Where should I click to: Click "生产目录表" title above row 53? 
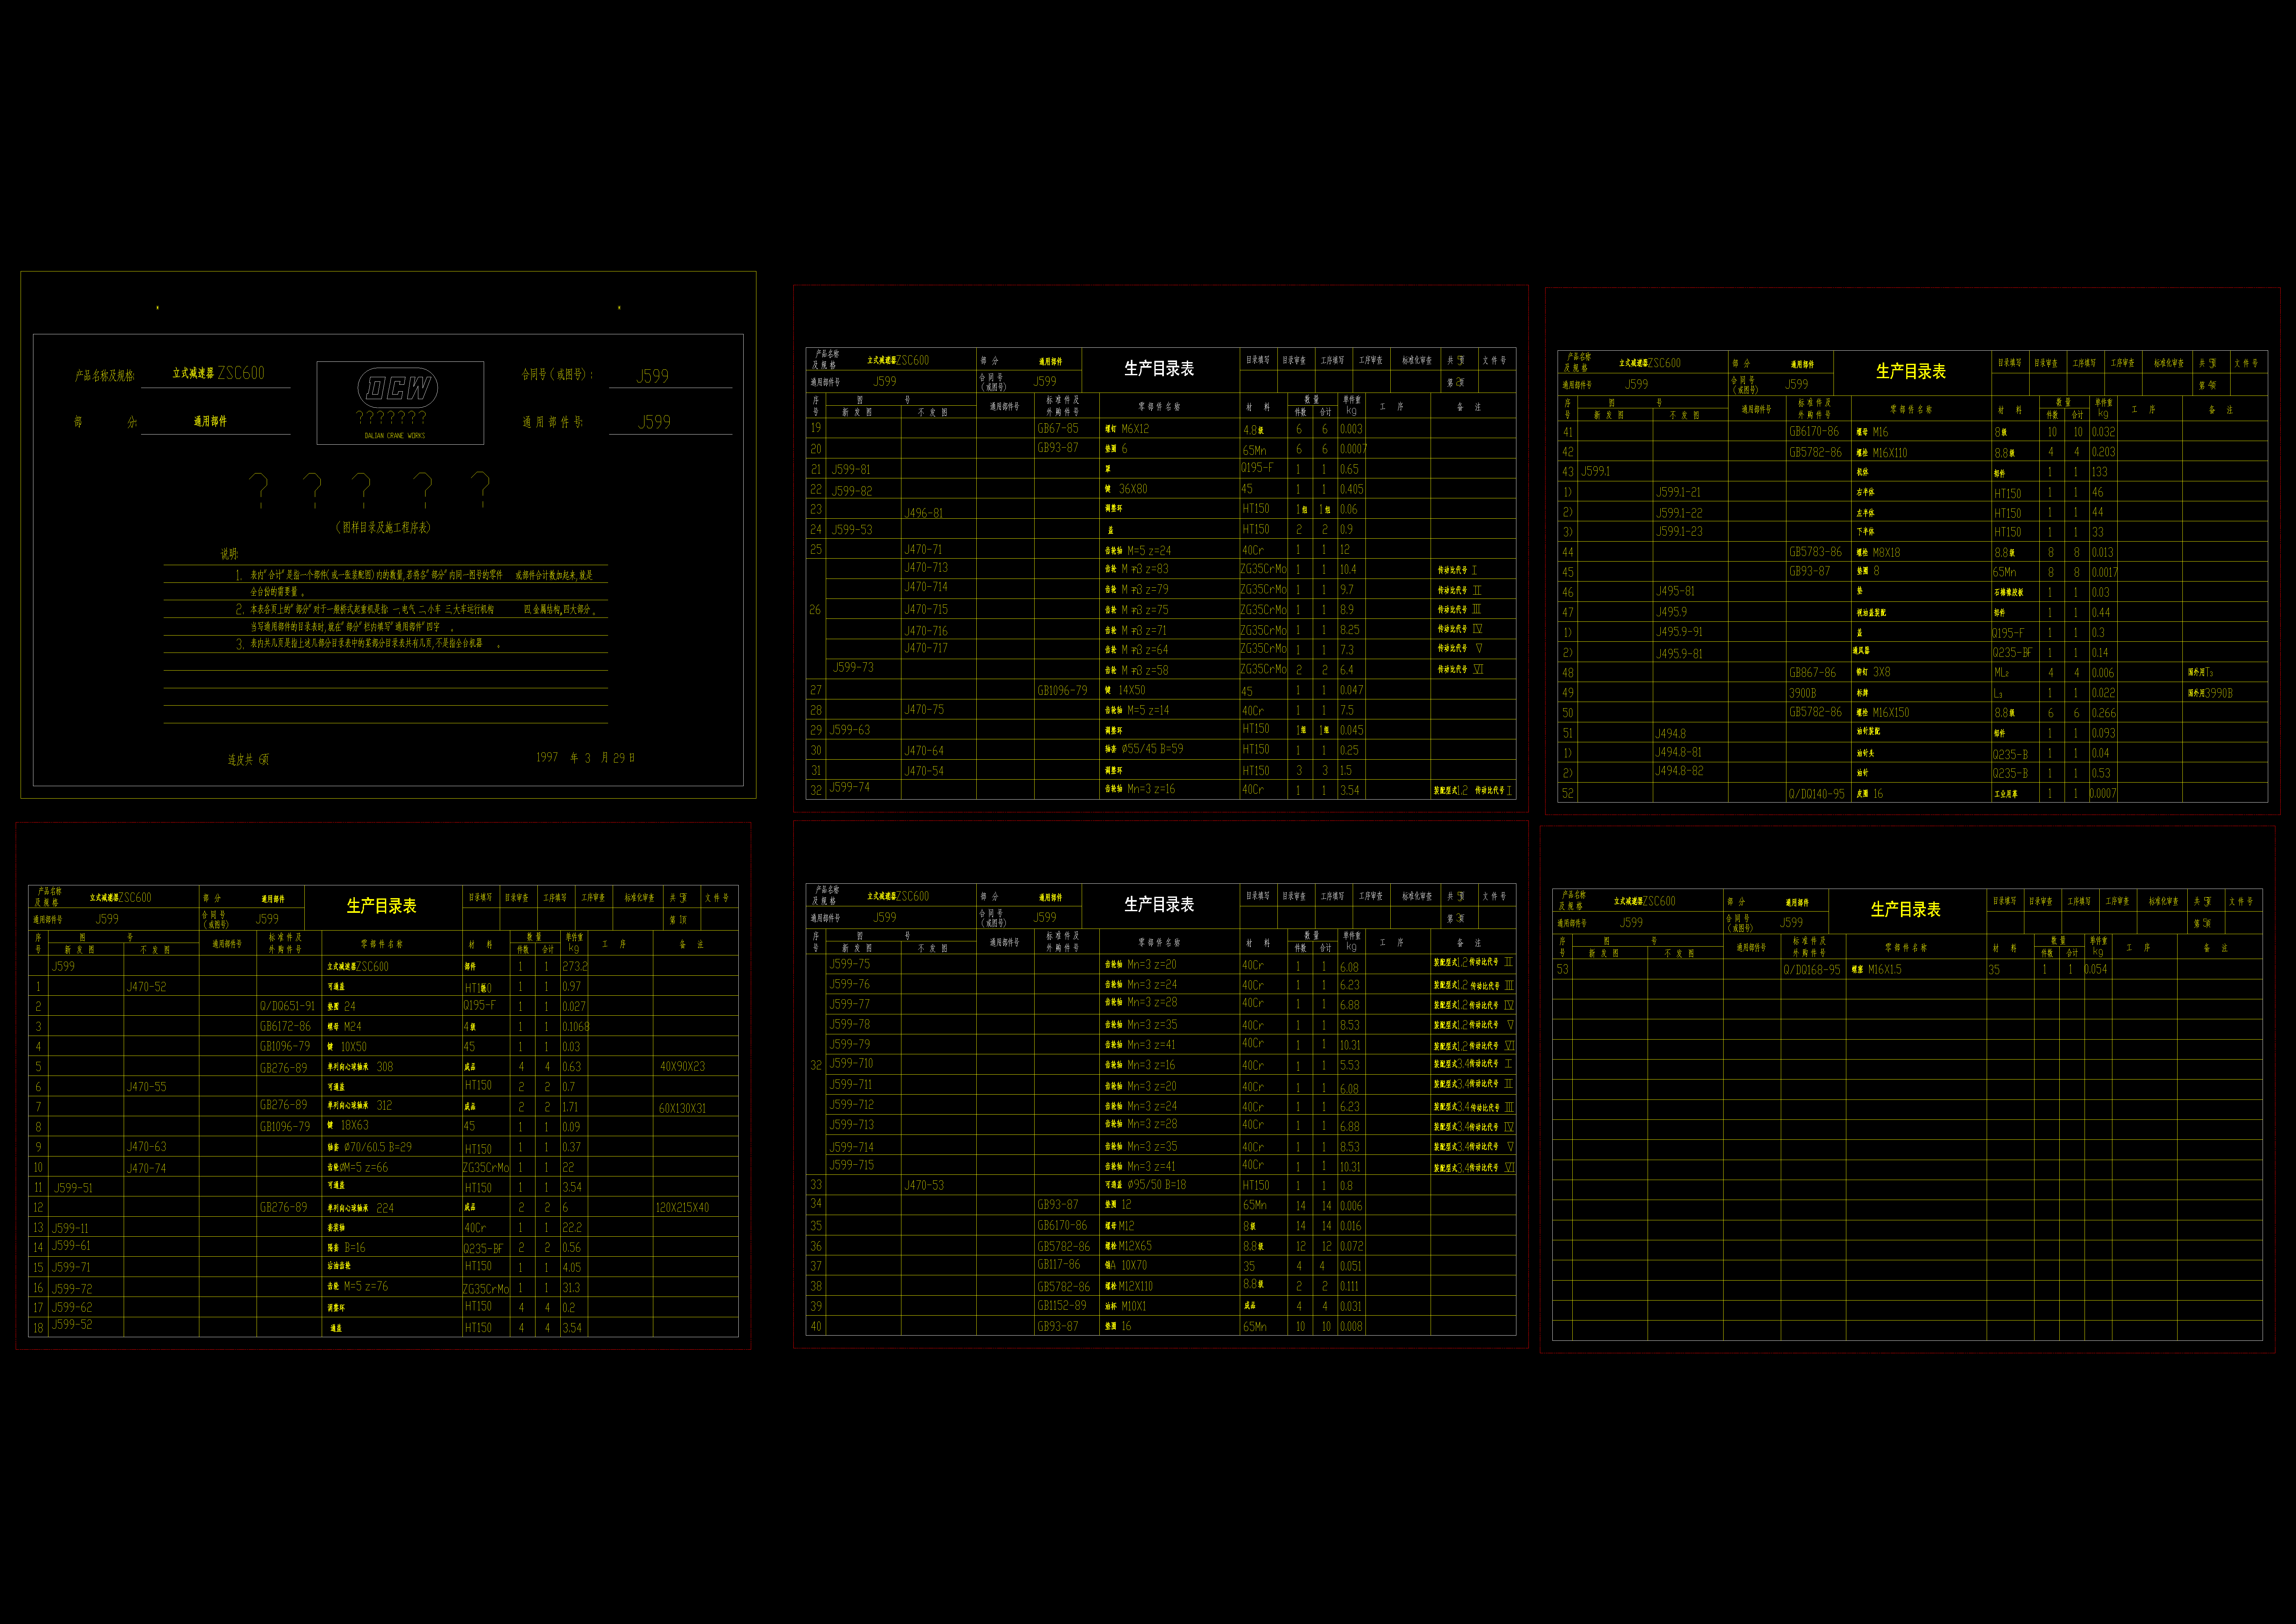point(1906,910)
